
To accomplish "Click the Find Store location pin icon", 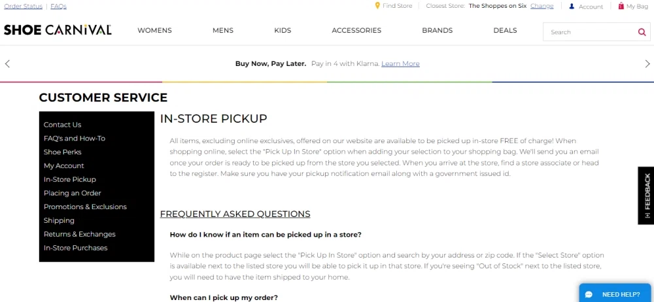I will pyautogui.click(x=377, y=6).
